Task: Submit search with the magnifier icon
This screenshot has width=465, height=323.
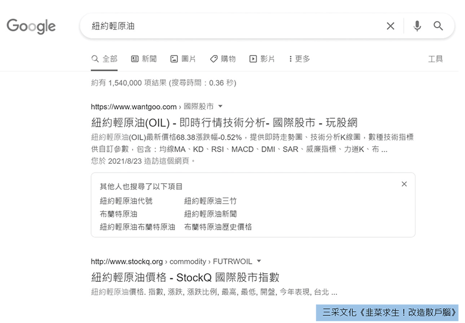Action: tap(438, 26)
